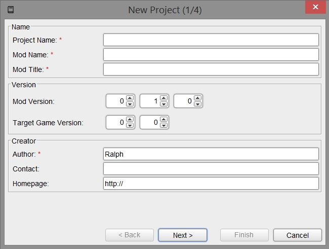
Task: Raise the Mod Version patch number
Action: [197, 98]
